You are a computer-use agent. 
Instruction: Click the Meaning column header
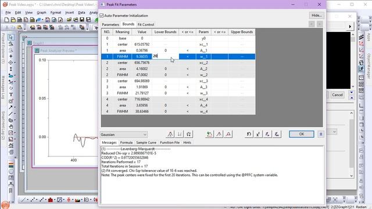point(123,32)
